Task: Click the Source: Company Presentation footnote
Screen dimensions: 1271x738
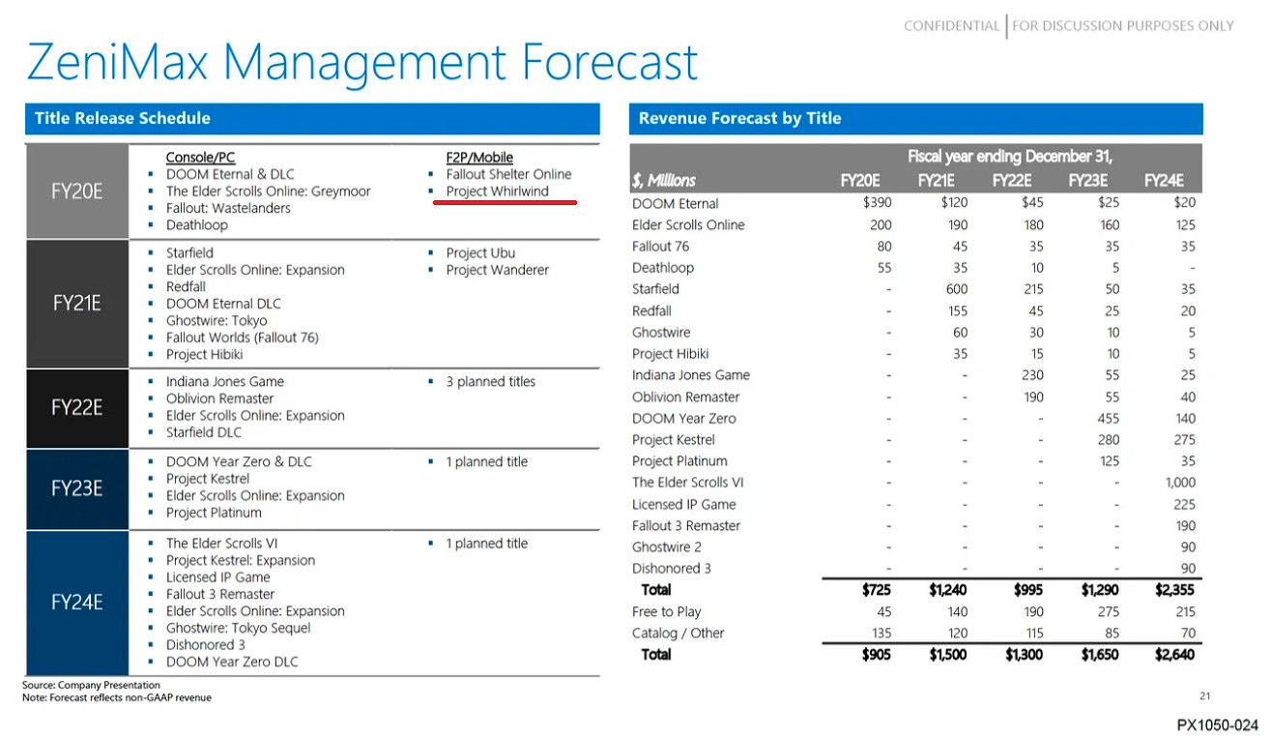Action: 91,685
